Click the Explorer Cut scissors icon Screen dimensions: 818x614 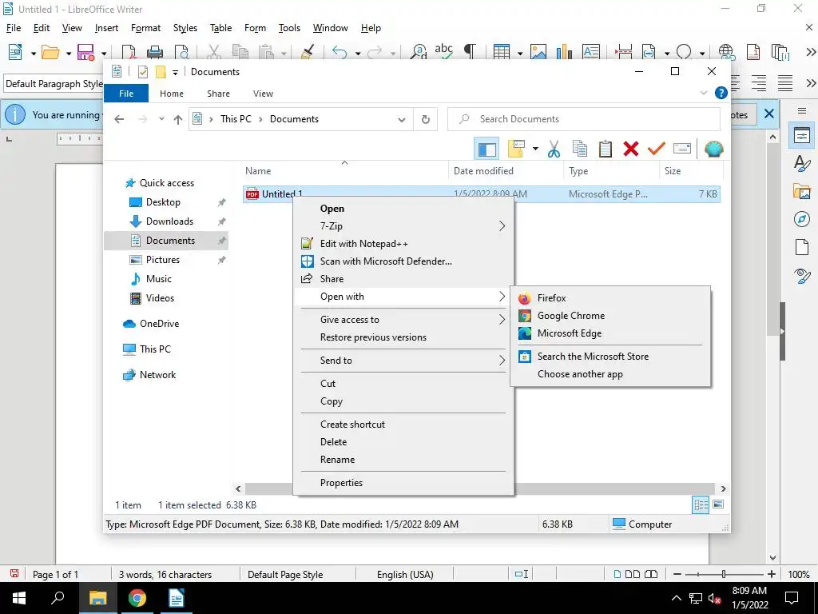pos(554,150)
